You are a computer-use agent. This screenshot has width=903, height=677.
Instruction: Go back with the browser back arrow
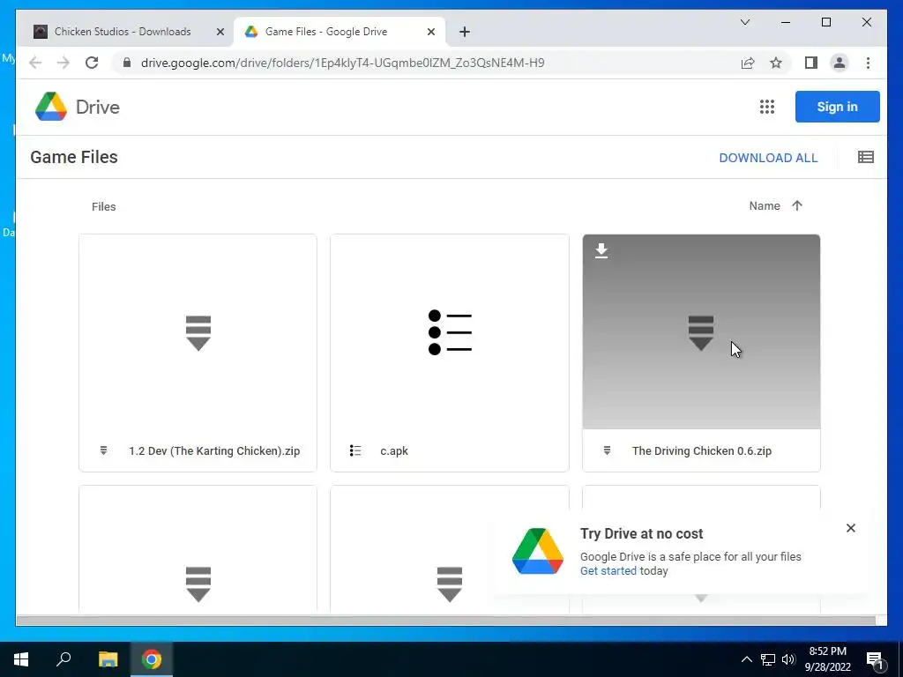[x=35, y=63]
